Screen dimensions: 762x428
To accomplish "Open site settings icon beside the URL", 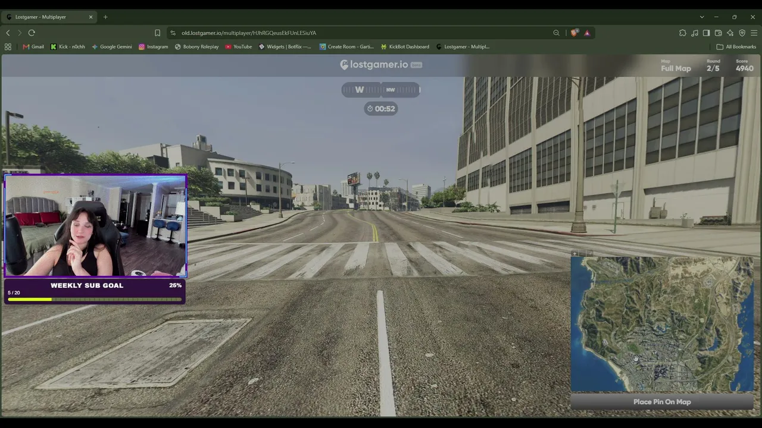I will 173,33.
